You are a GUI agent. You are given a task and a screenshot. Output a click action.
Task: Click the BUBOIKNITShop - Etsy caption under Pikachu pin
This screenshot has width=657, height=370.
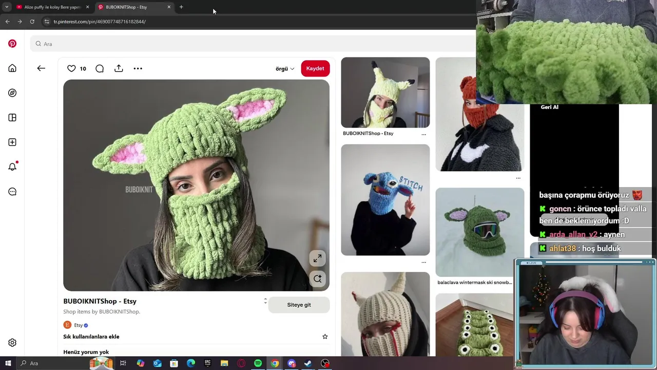[368, 134]
